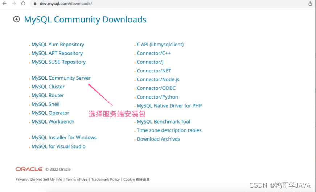Open the Connector/C++ link
This screenshot has height=192, width=316.
154,53
